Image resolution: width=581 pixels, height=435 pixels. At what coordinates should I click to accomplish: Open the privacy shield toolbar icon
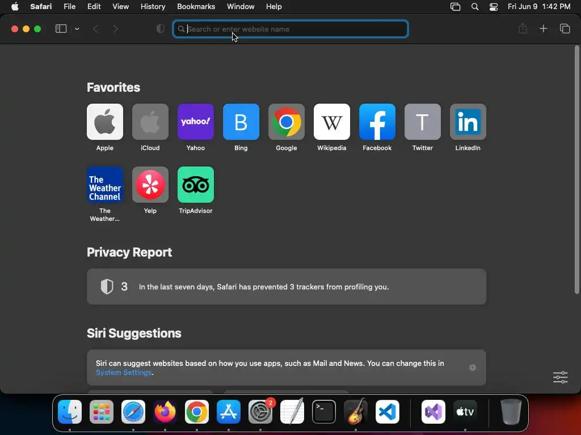click(x=160, y=29)
